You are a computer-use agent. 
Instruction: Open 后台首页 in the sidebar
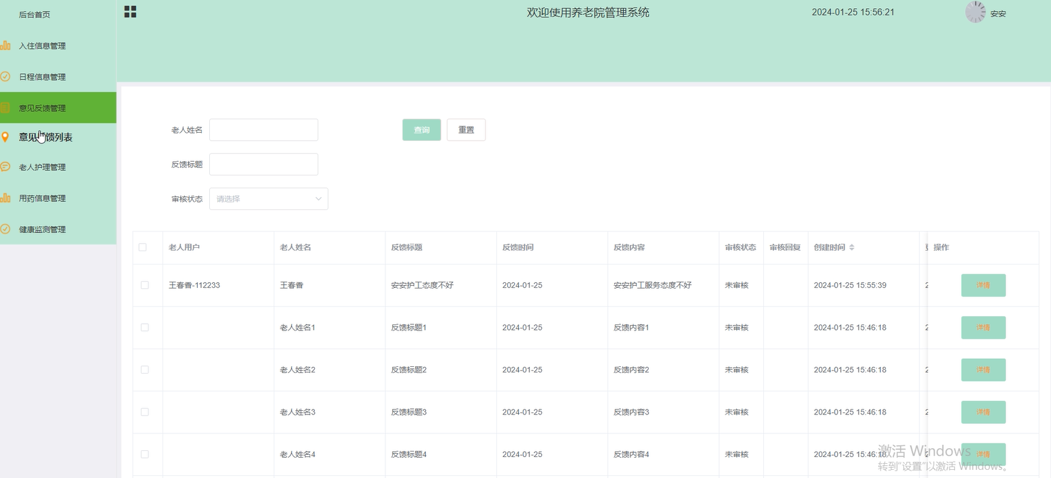58,14
